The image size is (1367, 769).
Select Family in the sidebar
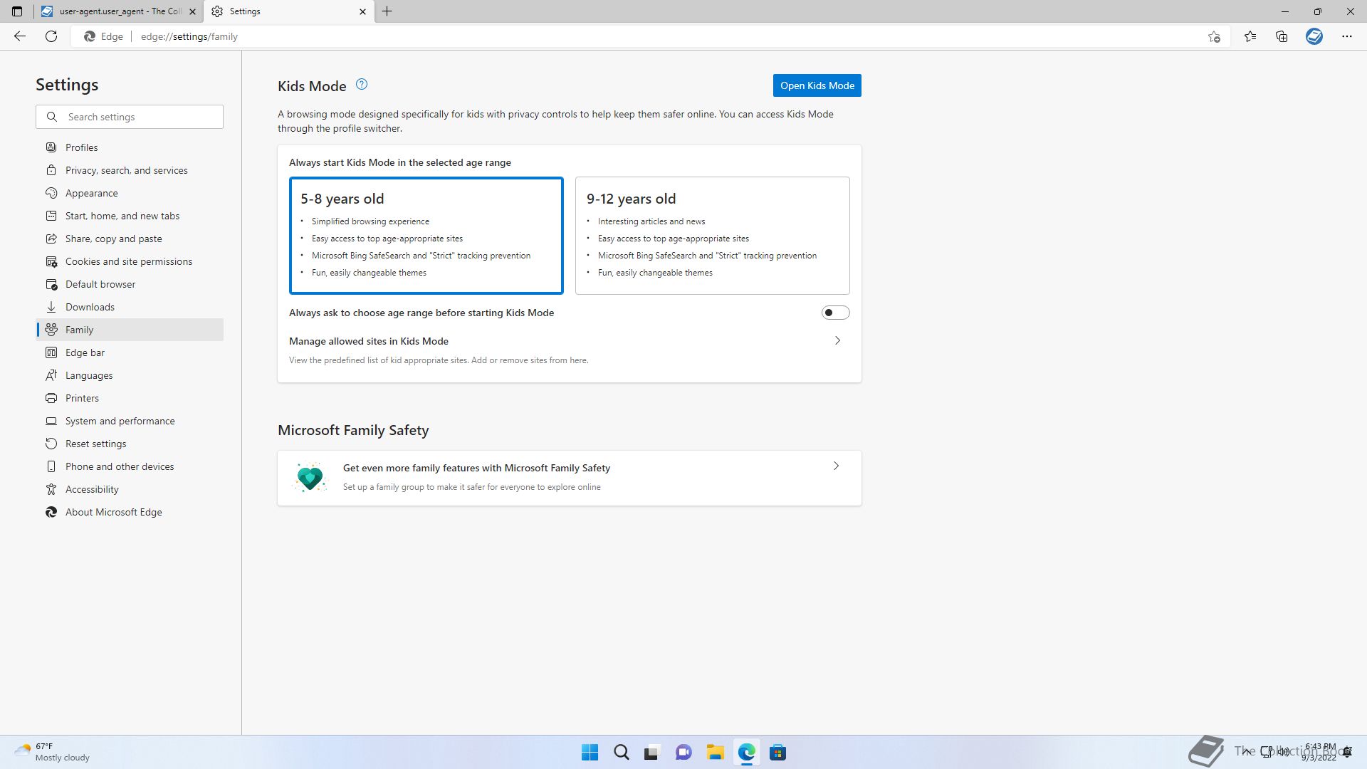130,330
